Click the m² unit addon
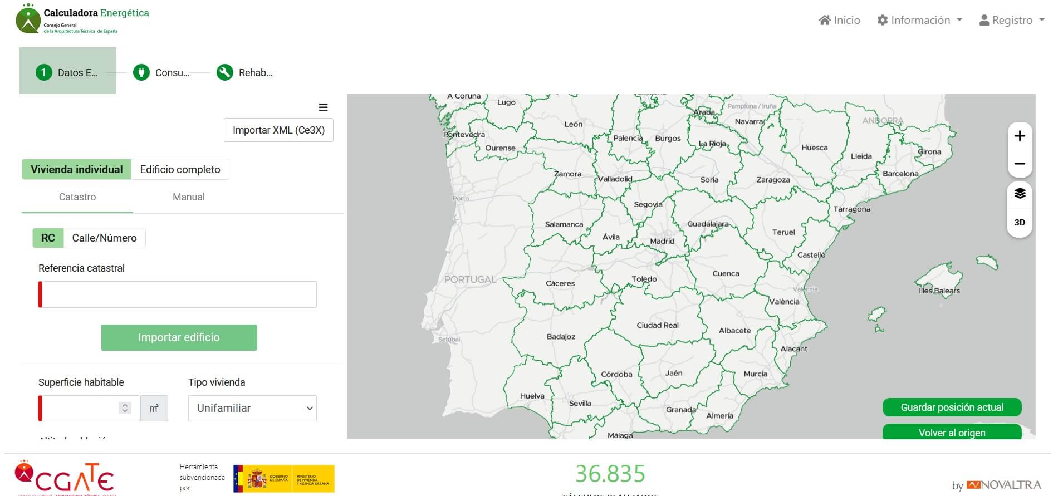1058x496 pixels. click(x=154, y=408)
